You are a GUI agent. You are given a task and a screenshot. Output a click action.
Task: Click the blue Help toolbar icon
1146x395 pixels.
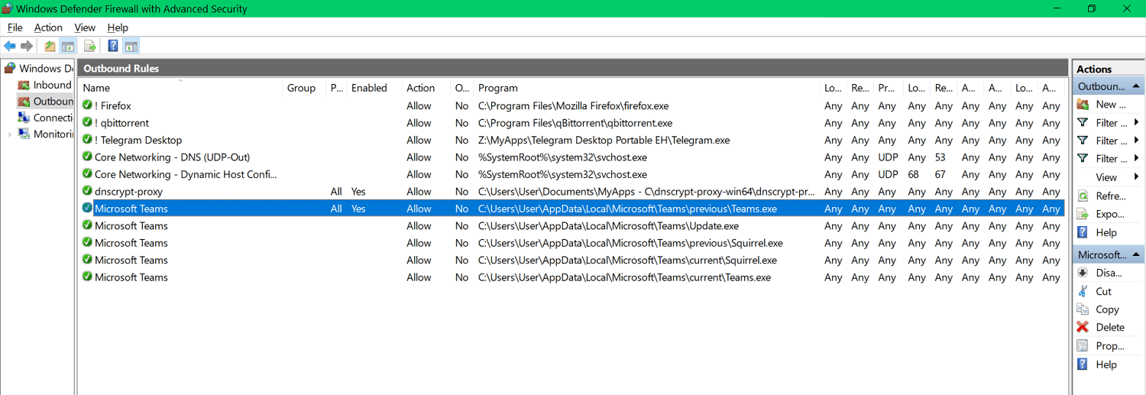click(112, 46)
